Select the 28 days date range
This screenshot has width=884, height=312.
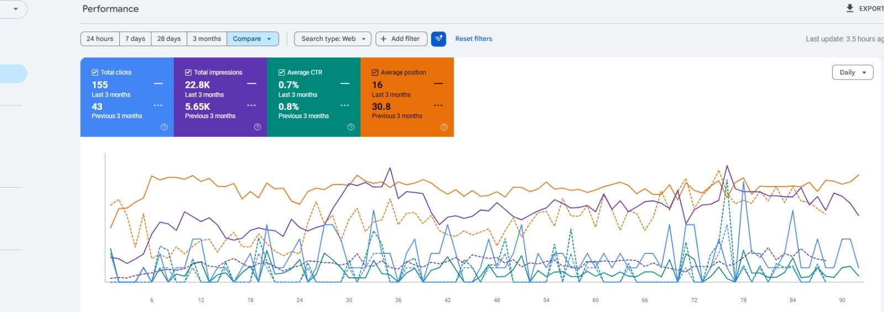169,39
